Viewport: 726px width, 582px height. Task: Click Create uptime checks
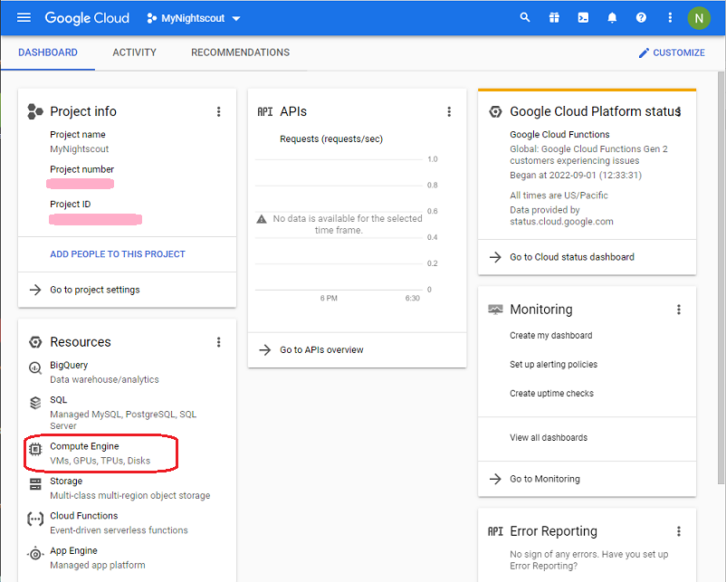click(x=552, y=394)
